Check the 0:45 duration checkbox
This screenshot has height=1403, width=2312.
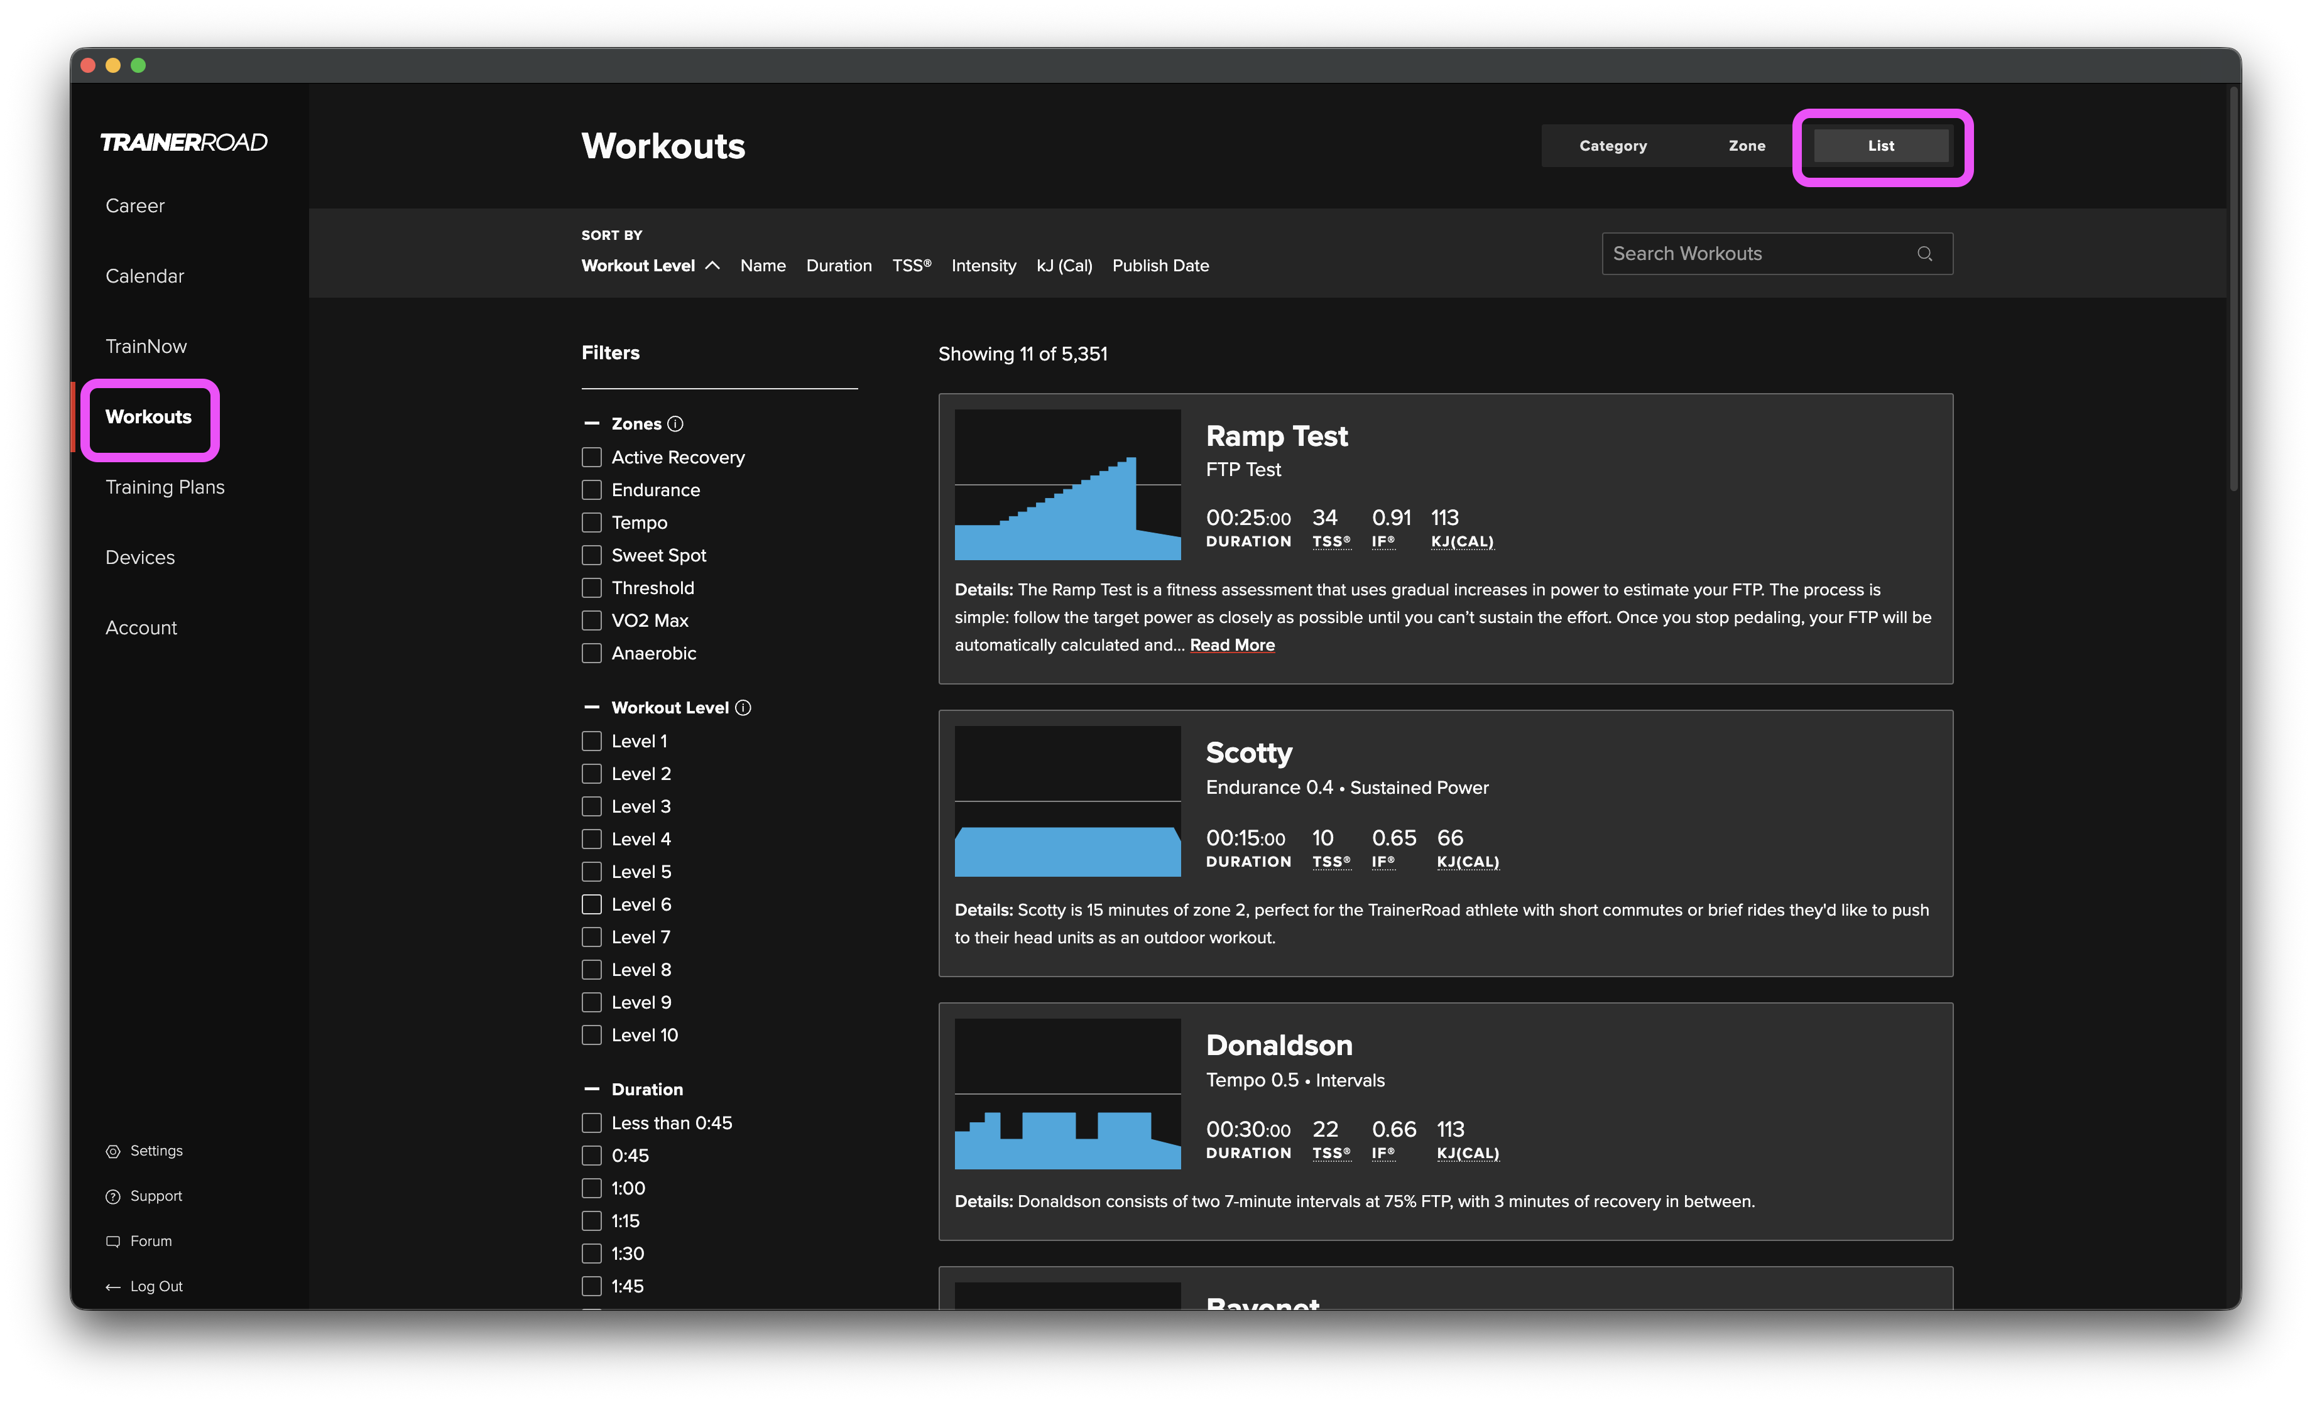click(591, 1156)
